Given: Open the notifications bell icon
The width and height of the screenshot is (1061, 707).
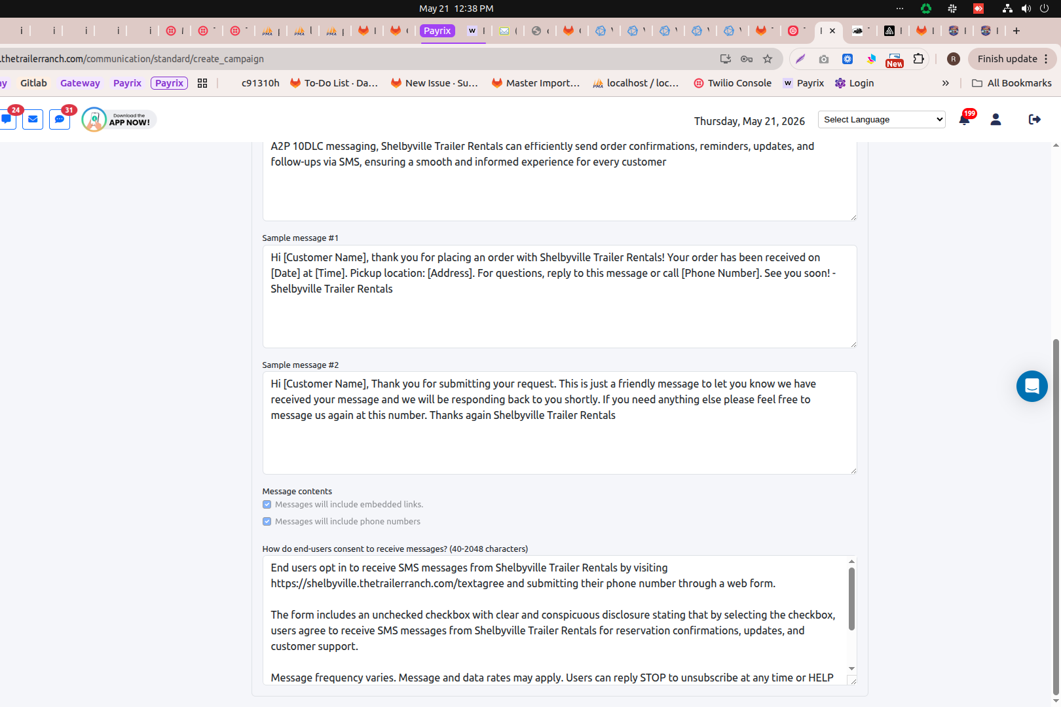Looking at the screenshot, I should [x=964, y=120].
